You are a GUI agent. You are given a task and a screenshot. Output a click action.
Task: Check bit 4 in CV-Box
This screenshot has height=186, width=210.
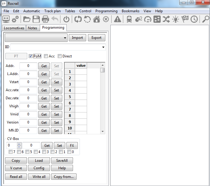pyautogui.click(x=36, y=152)
